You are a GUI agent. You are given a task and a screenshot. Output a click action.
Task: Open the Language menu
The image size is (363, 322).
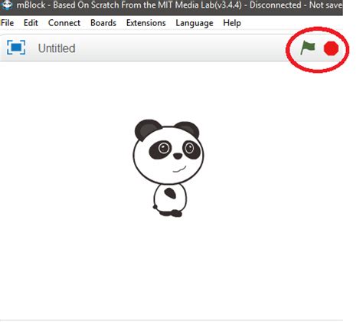(x=195, y=23)
